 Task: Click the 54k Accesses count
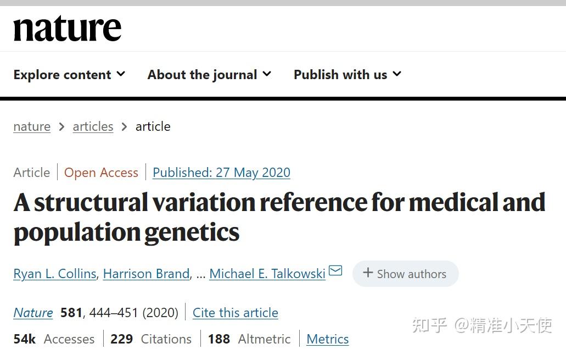point(54,339)
